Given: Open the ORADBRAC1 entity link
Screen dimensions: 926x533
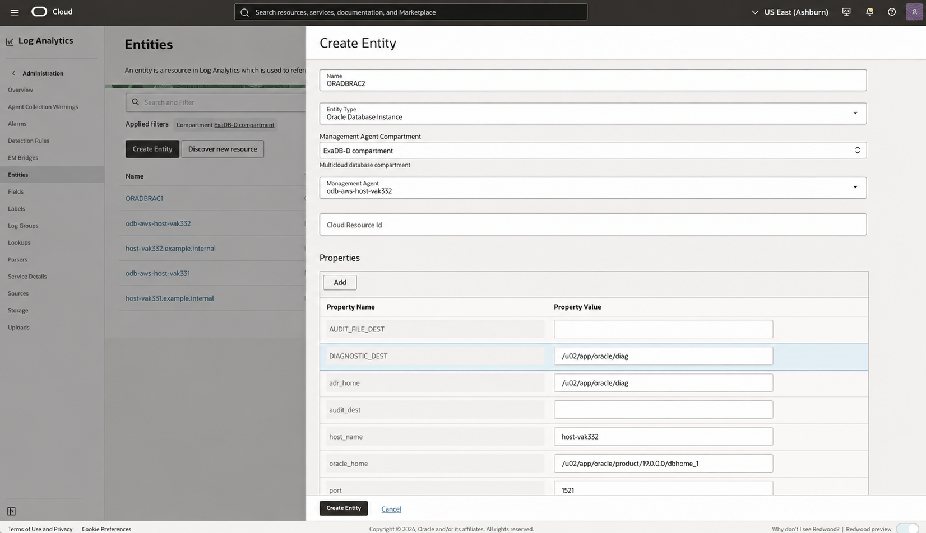Looking at the screenshot, I should [144, 198].
